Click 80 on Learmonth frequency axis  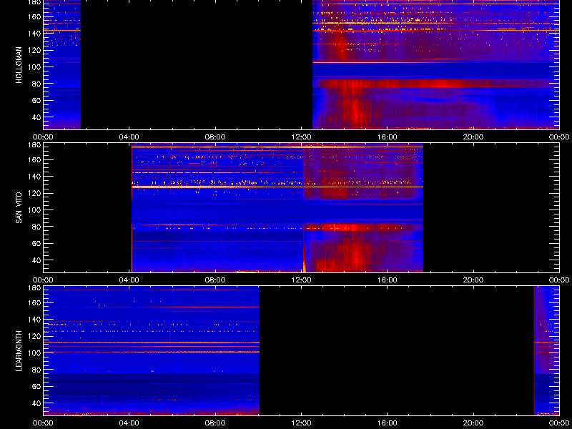(36, 370)
